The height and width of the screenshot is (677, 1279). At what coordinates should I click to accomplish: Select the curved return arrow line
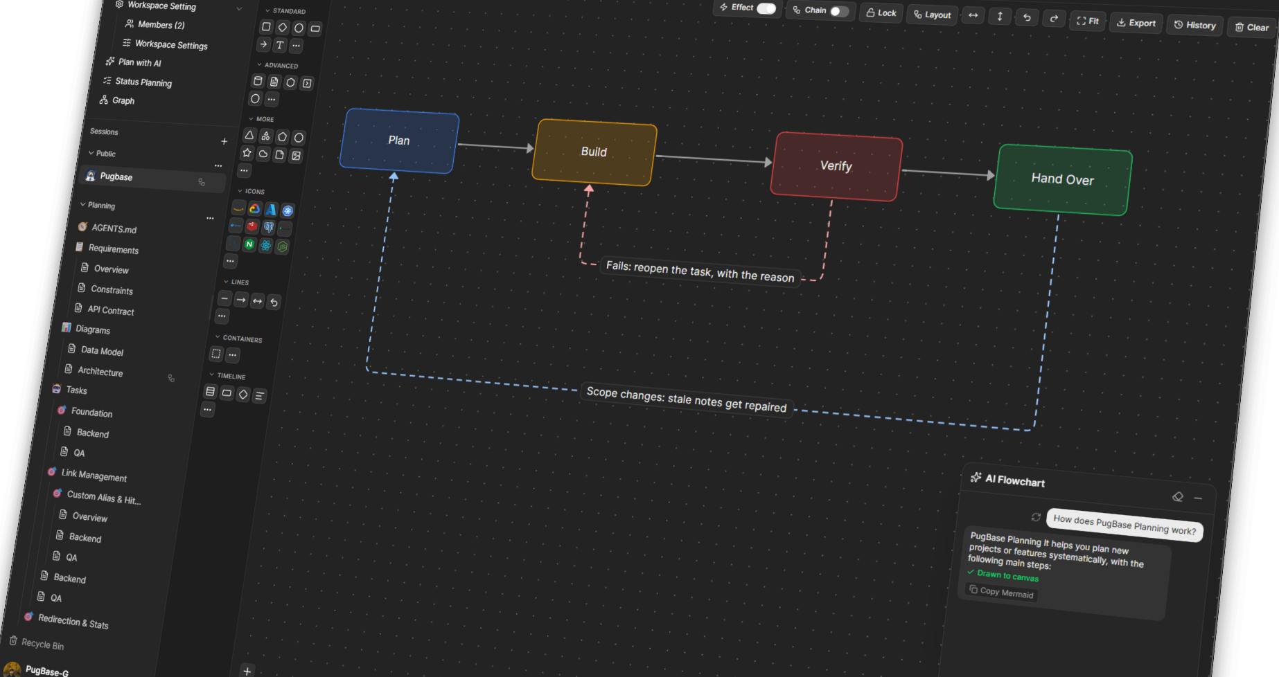pyautogui.click(x=274, y=302)
